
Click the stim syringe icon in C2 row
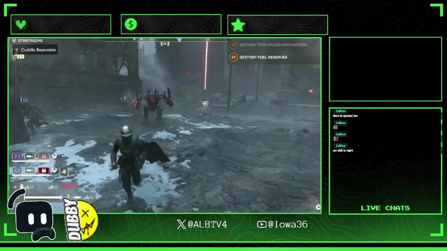pyautogui.click(x=30, y=170)
